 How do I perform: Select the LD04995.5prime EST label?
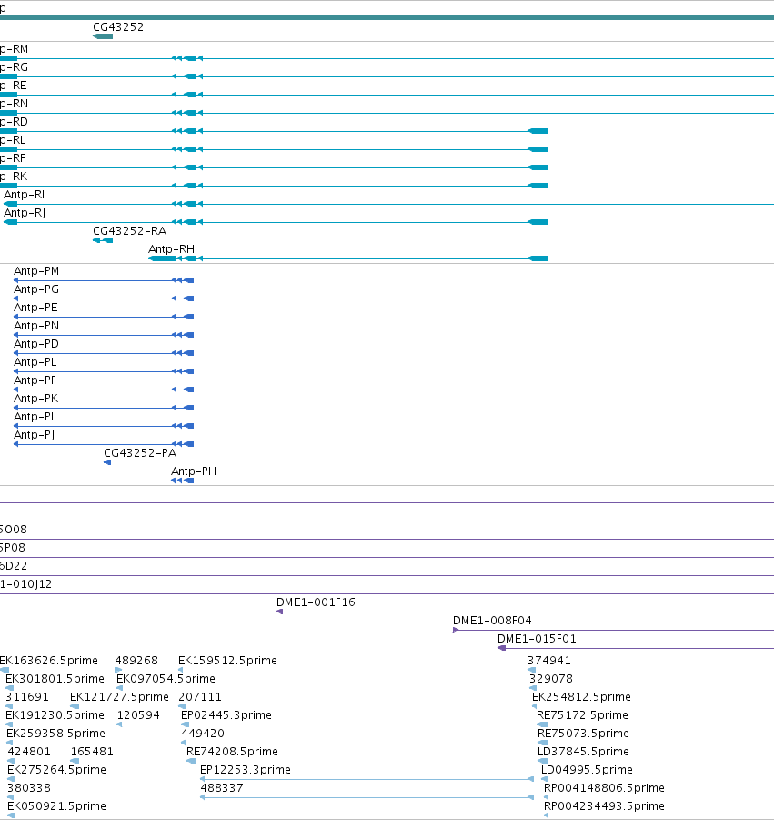[x=587, y=770]
